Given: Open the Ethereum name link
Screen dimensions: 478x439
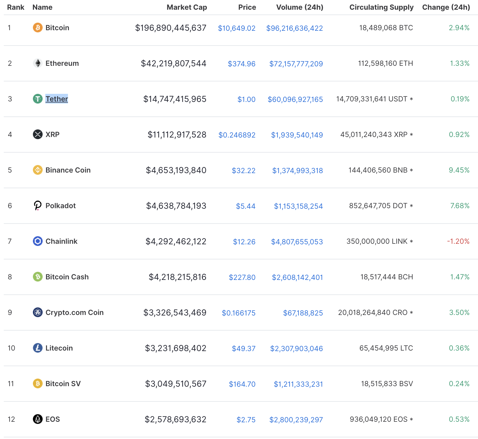Looking at the screenshot, I should pos(62,63).
